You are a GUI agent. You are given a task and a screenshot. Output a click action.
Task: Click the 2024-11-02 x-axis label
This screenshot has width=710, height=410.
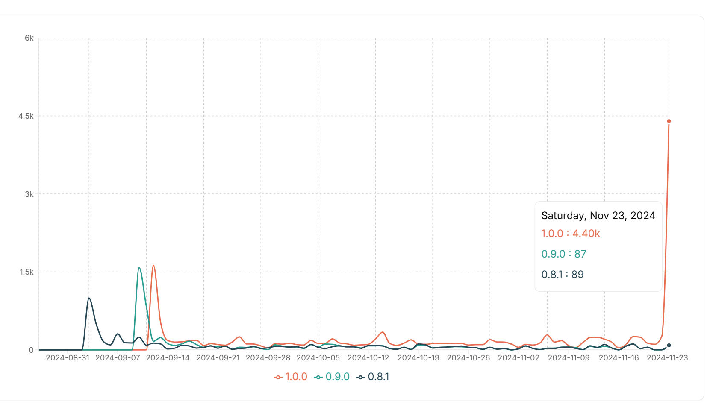[519, 358]
